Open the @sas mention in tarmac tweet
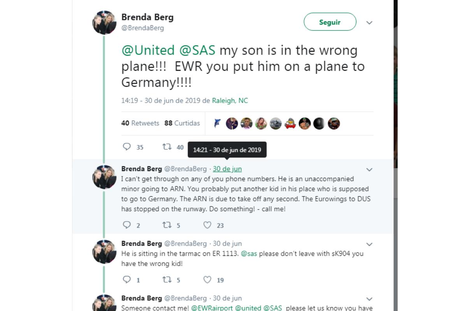The height and width of the screenshot is (311, 467). point(248,254)
